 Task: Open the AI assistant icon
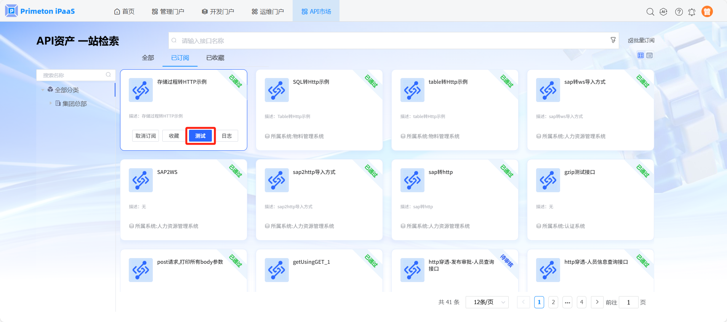[663, 12]
